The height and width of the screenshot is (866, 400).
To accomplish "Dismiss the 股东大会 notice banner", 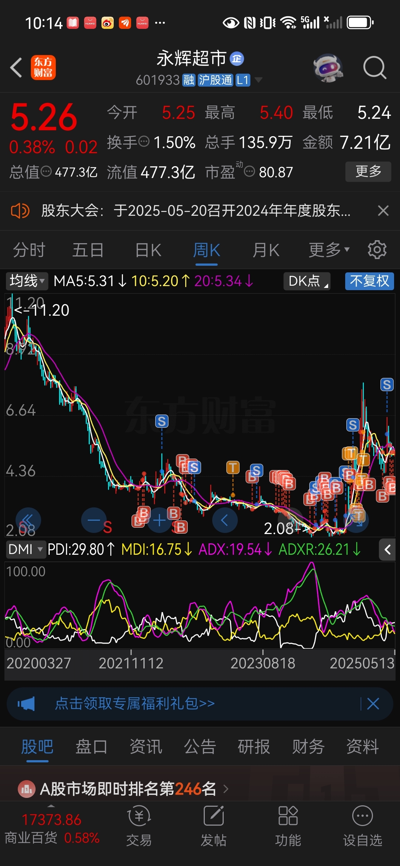I will [383, 211].
